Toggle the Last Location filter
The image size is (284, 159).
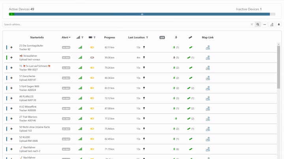point(147,38)
